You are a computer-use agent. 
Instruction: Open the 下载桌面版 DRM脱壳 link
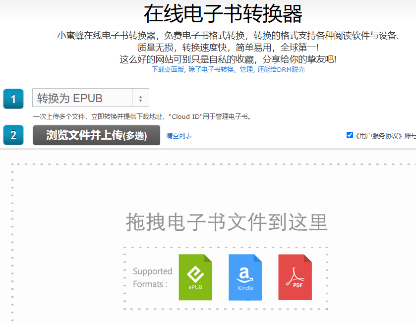click(x=228, y=70)
